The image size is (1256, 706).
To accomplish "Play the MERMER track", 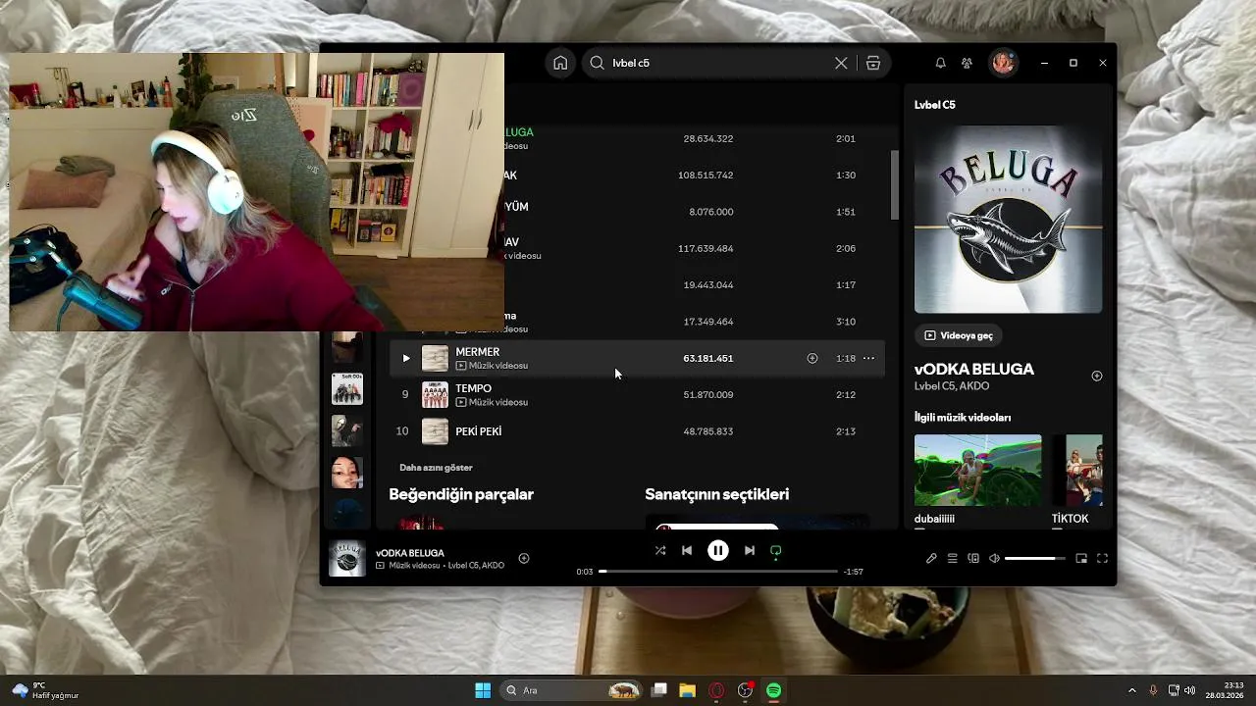I will [x=406, y=358].
